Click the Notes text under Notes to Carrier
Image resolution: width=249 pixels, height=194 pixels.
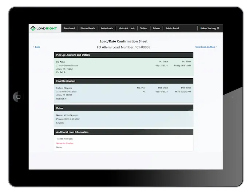(59, 147)
